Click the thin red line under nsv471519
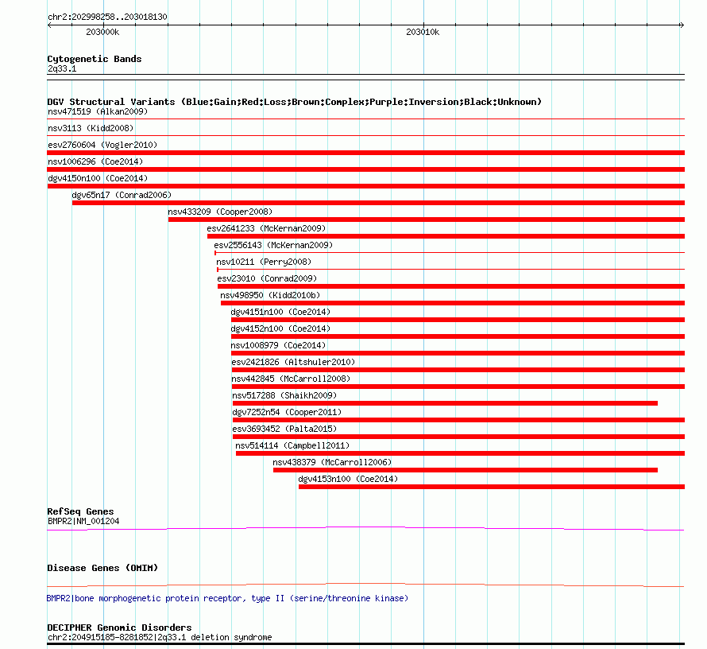 point(365,119)
